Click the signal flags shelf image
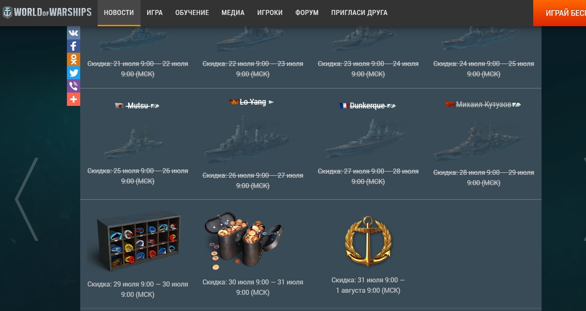 coord(134,241)
